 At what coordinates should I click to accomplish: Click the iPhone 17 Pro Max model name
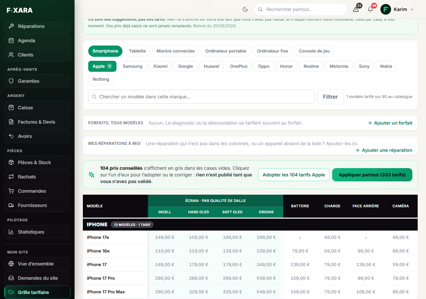click(x=106, y=292)
